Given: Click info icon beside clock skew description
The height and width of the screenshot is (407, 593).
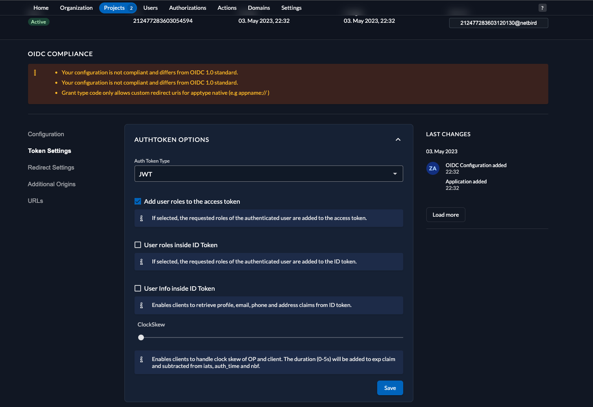Looking at the screenshot, I should tap(141, 359).
